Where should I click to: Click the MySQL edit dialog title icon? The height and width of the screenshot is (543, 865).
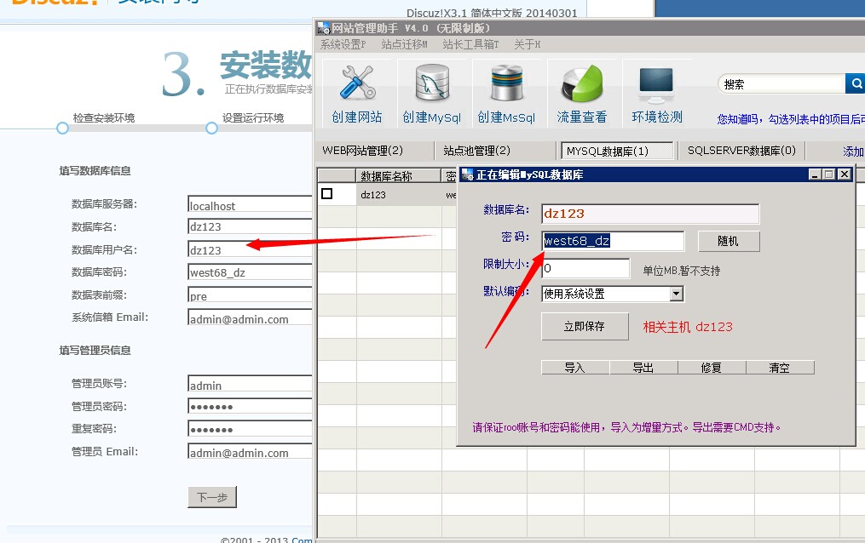pyautogui.click(x=468, y=174)
